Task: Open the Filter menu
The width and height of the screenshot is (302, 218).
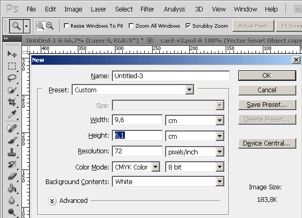Action: pos(147,9)
